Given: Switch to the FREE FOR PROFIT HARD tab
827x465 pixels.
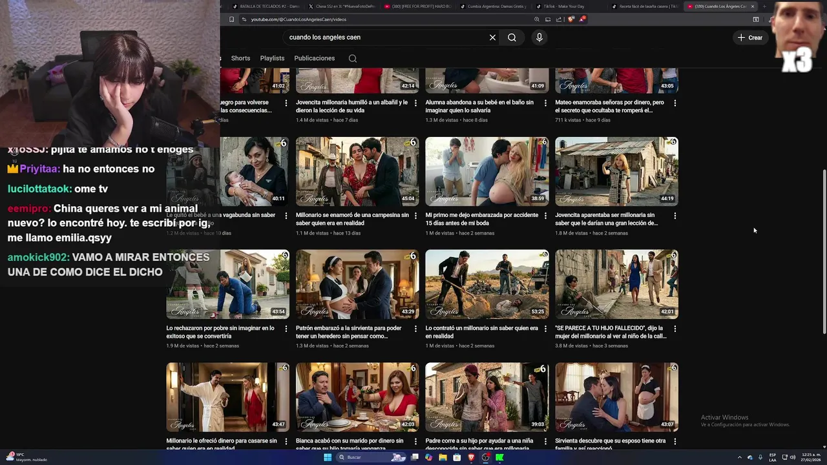Looking at the screenshot, I should (417, 6).
